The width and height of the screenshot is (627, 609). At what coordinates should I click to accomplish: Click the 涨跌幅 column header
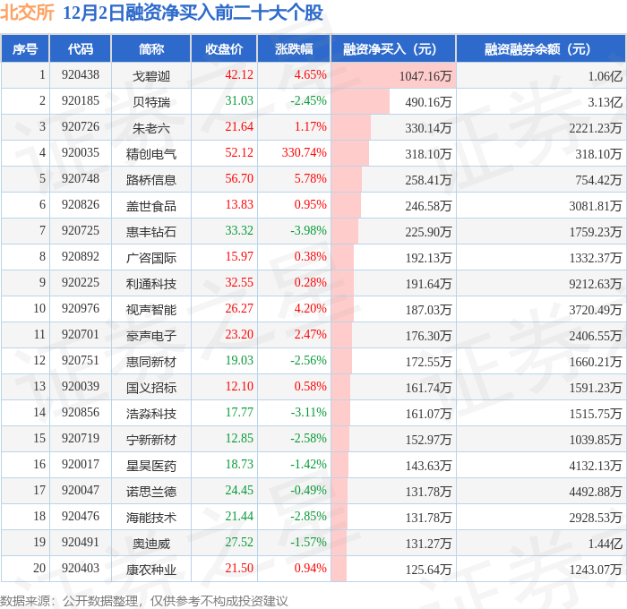[294, 48]
